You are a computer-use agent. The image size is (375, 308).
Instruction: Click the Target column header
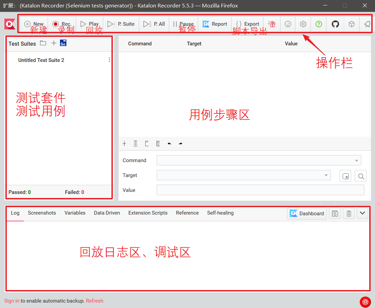pyautogui.click(x=194, y=44)
